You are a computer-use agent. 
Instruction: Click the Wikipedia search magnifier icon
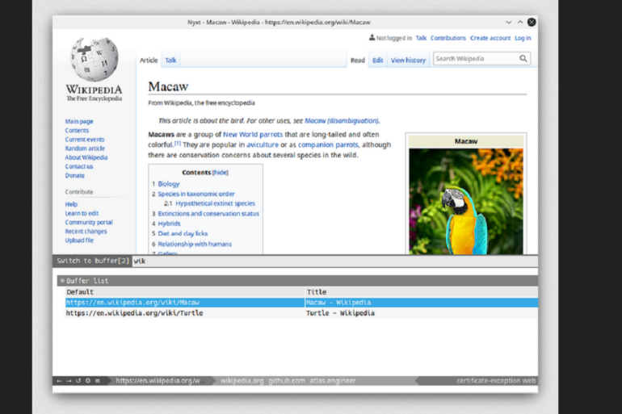[523, 59]
